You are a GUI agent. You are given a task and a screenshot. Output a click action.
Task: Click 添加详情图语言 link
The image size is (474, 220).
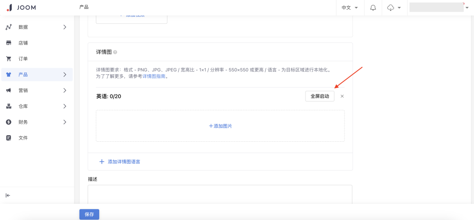pos(124,162)
